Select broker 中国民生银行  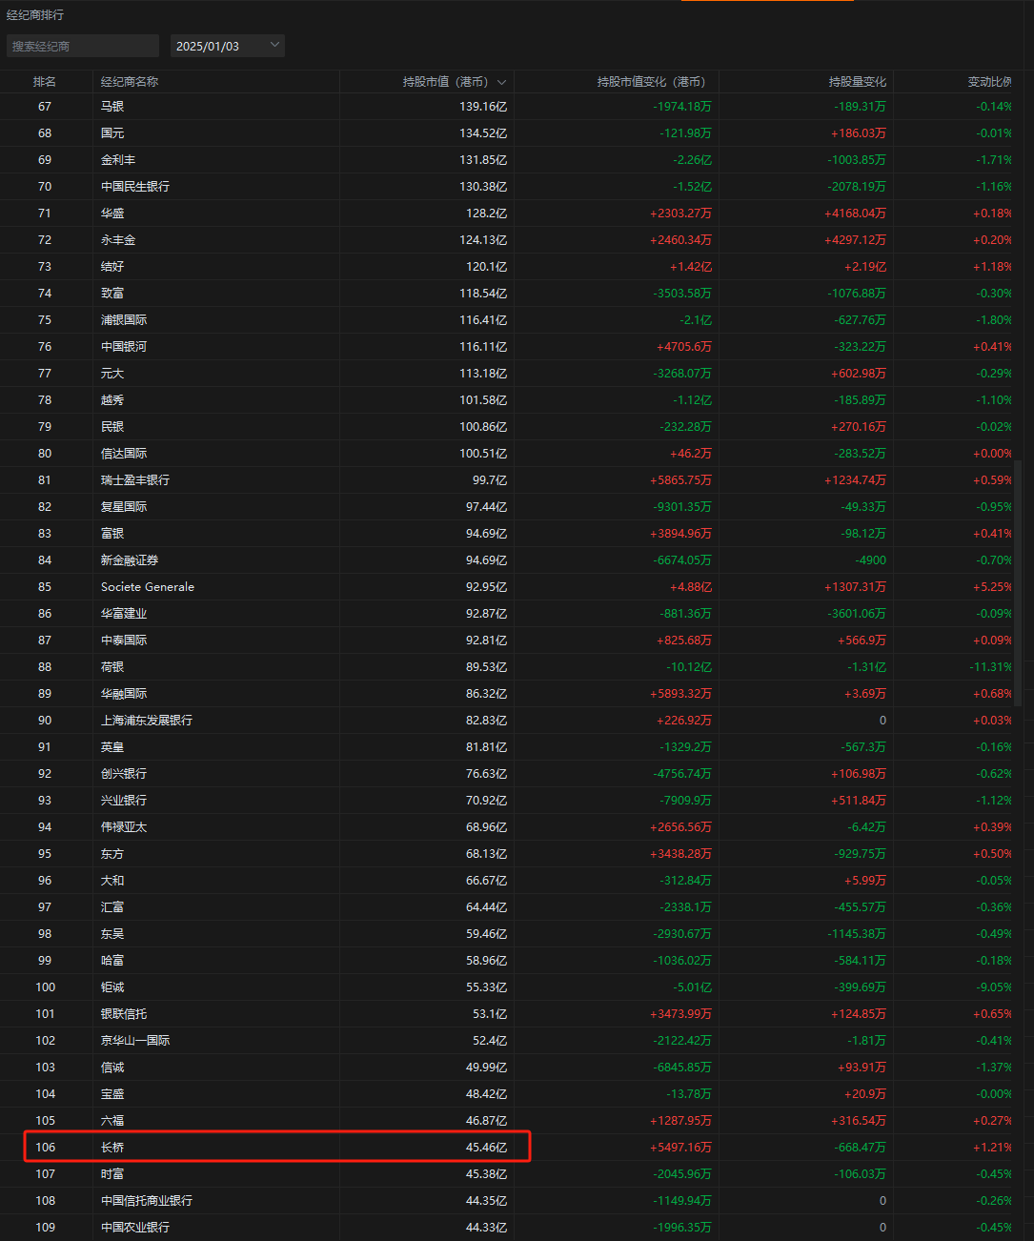[x=135, y=187]
